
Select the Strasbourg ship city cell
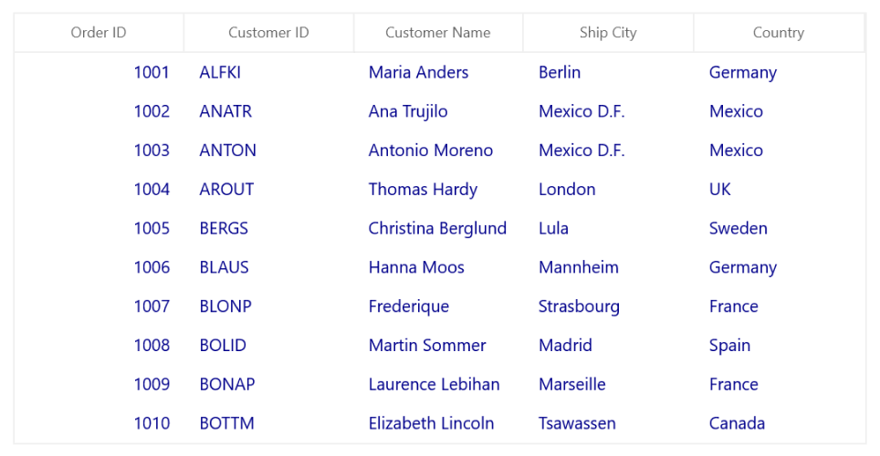[x=579, y=306]
